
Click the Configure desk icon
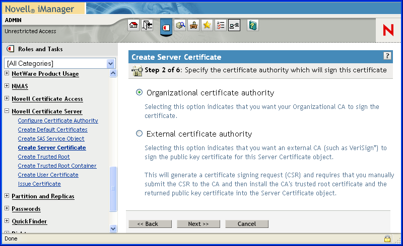tap(193, 25)
